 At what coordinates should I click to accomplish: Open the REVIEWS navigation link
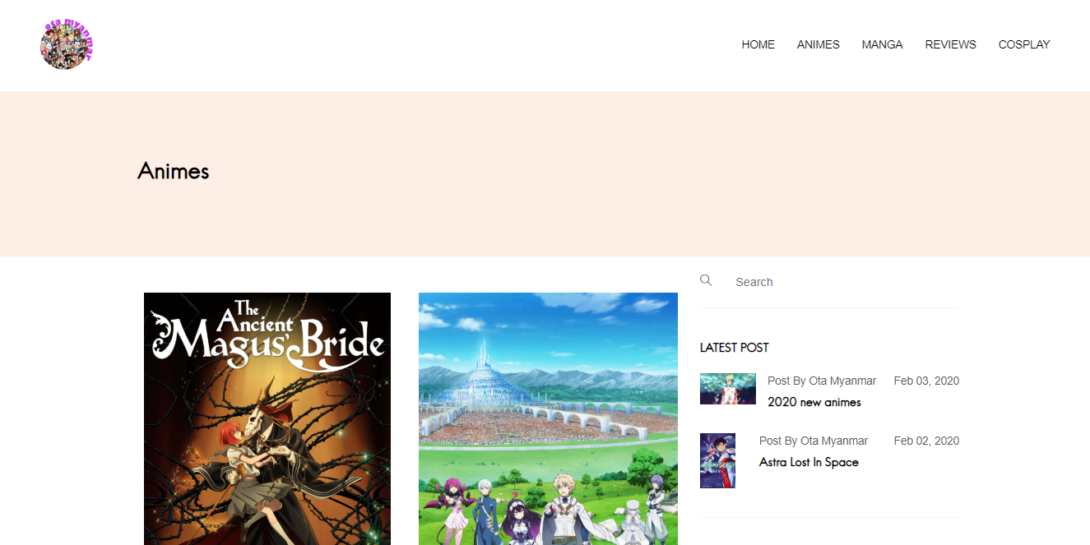click(950, 44)
